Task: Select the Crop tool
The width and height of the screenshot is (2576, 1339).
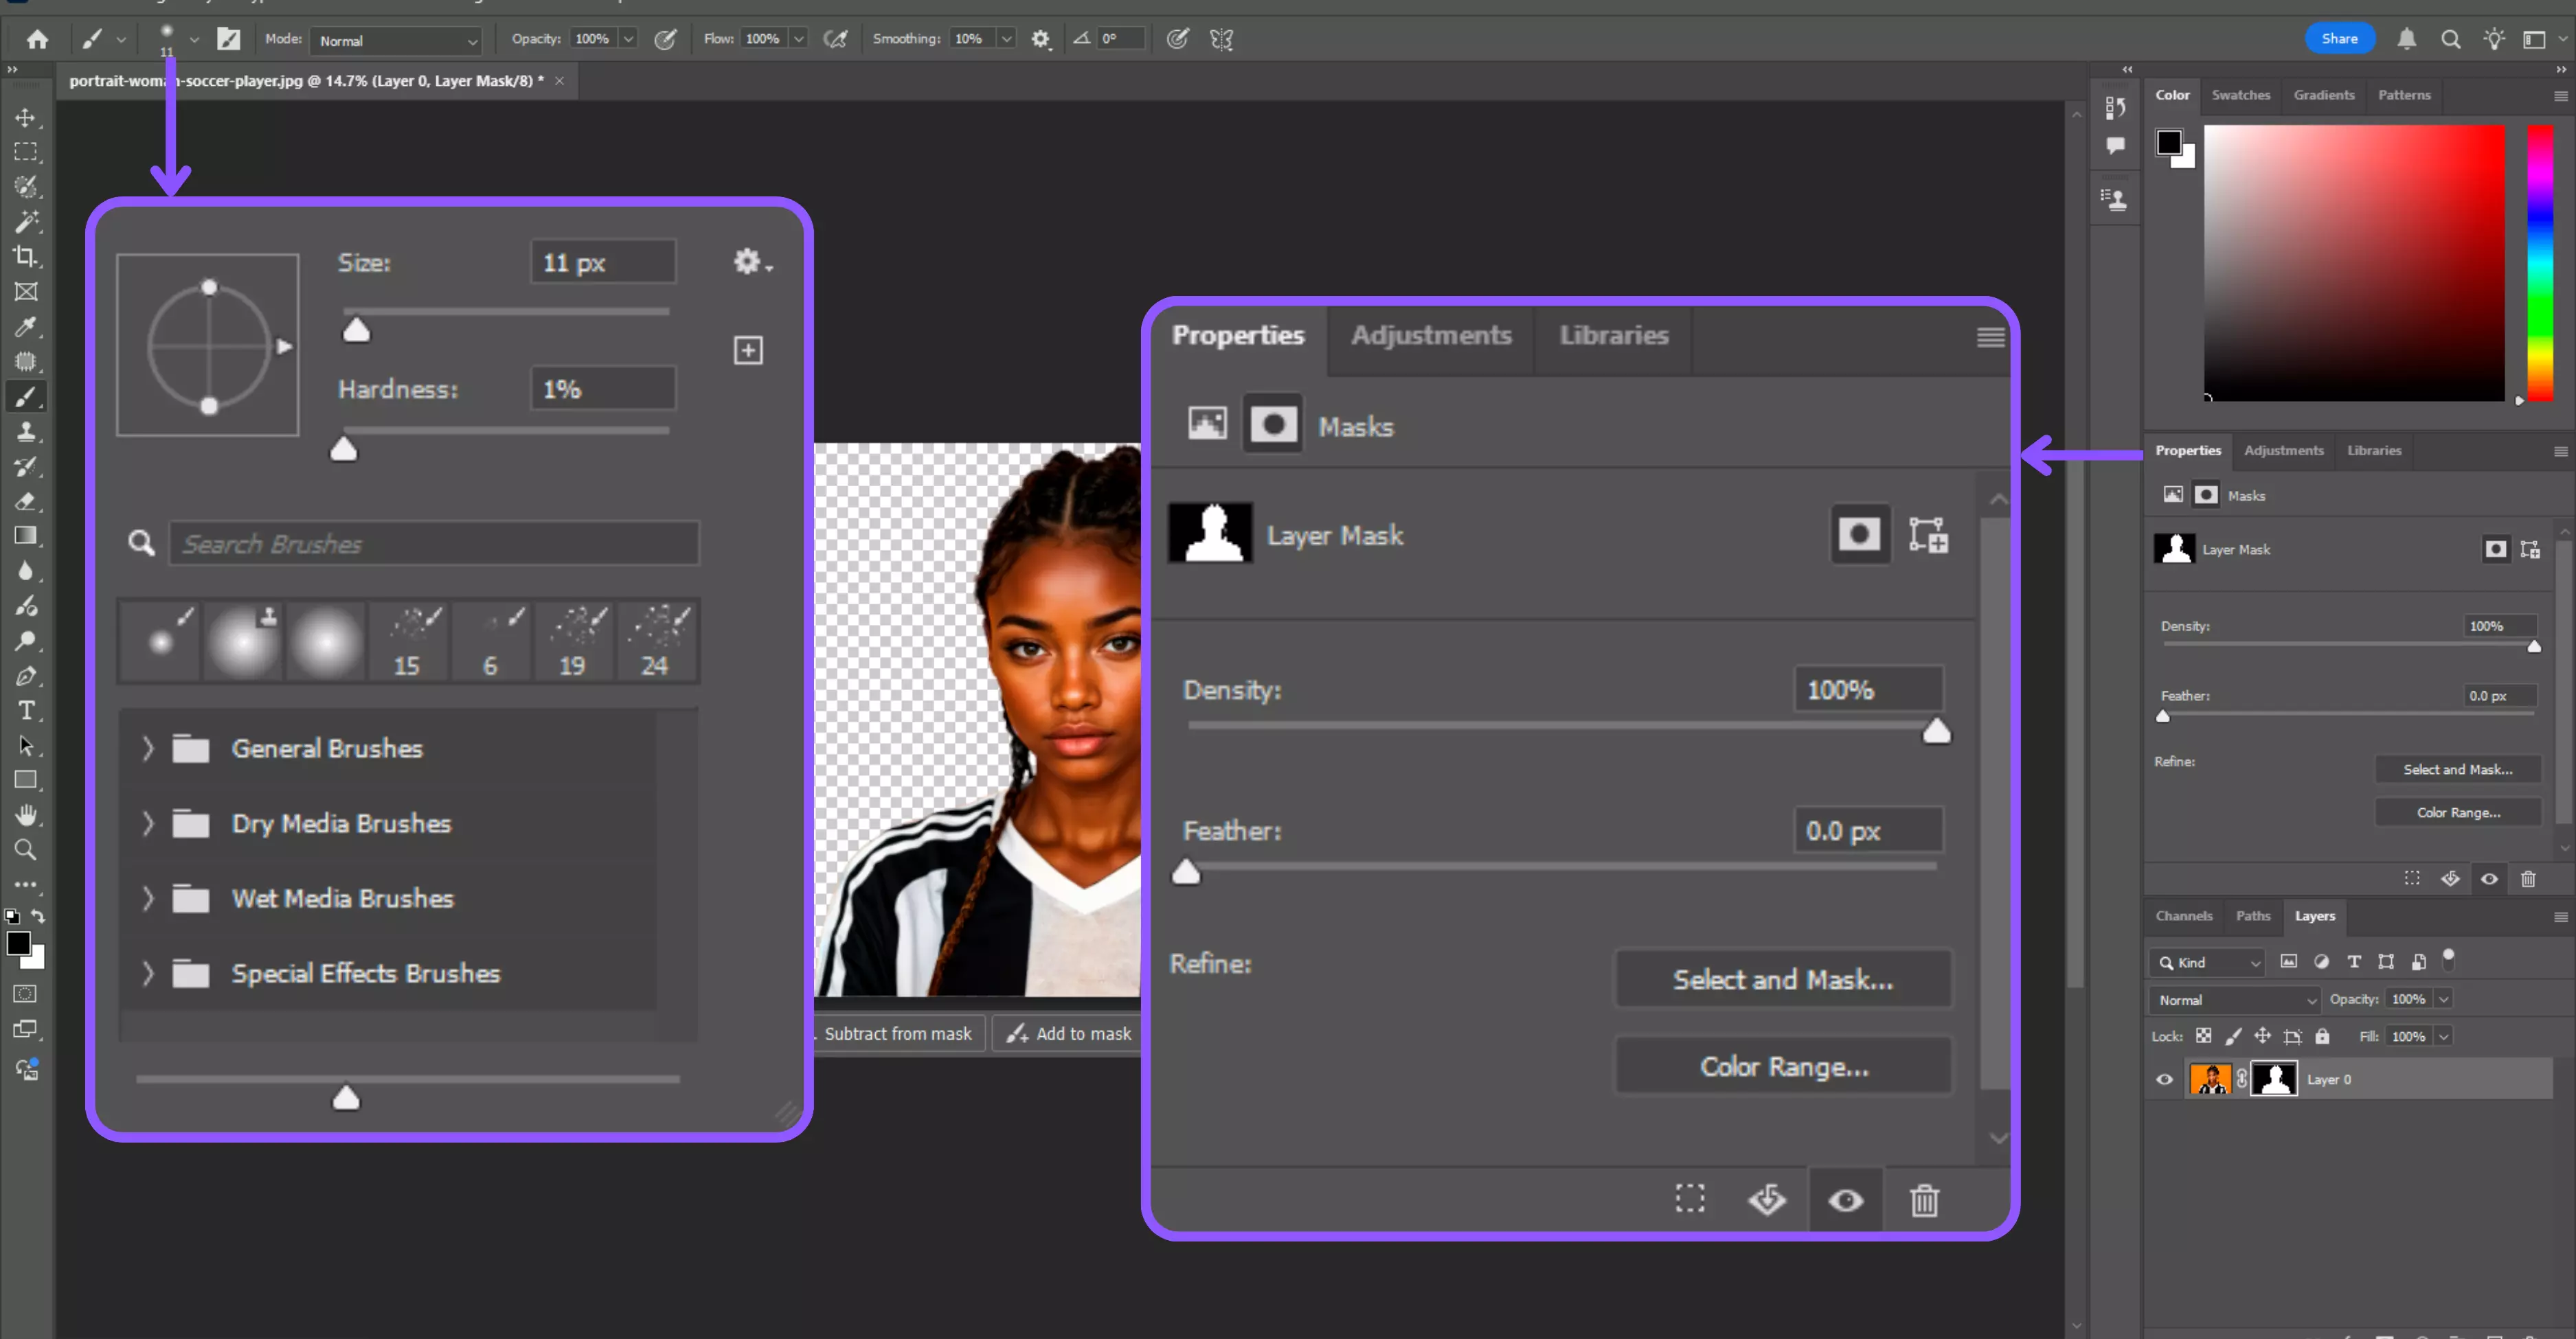Action: pos(26,257)
